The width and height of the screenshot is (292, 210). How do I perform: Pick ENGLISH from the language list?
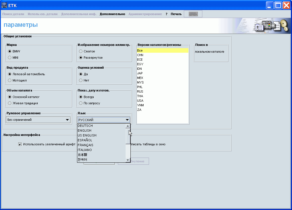click(84, 131)
